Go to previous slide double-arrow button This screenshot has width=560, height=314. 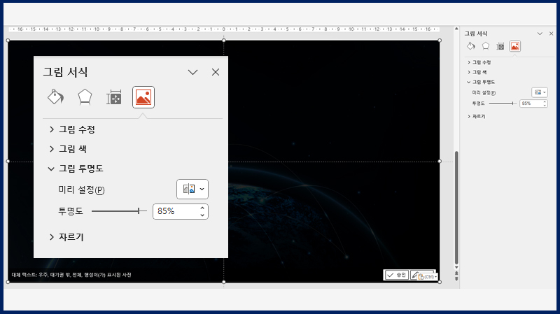point(456,273)
